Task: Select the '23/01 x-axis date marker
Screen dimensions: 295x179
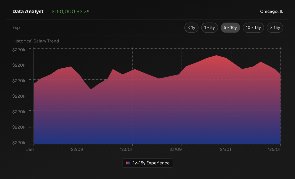Action: click(126, 150)
